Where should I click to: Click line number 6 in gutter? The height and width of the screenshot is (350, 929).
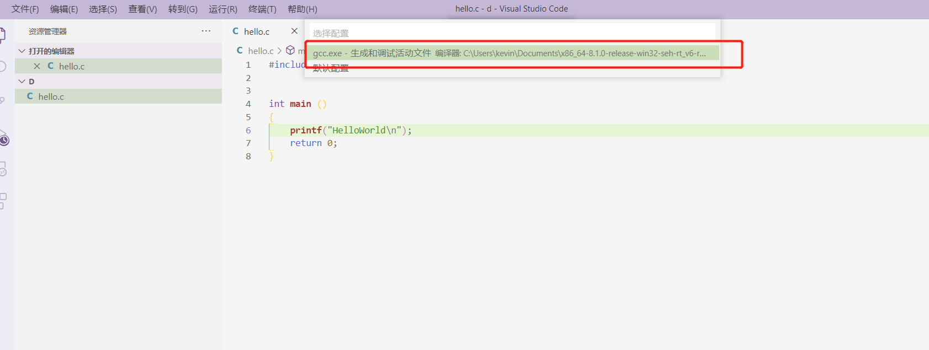(x=248, y=130)
